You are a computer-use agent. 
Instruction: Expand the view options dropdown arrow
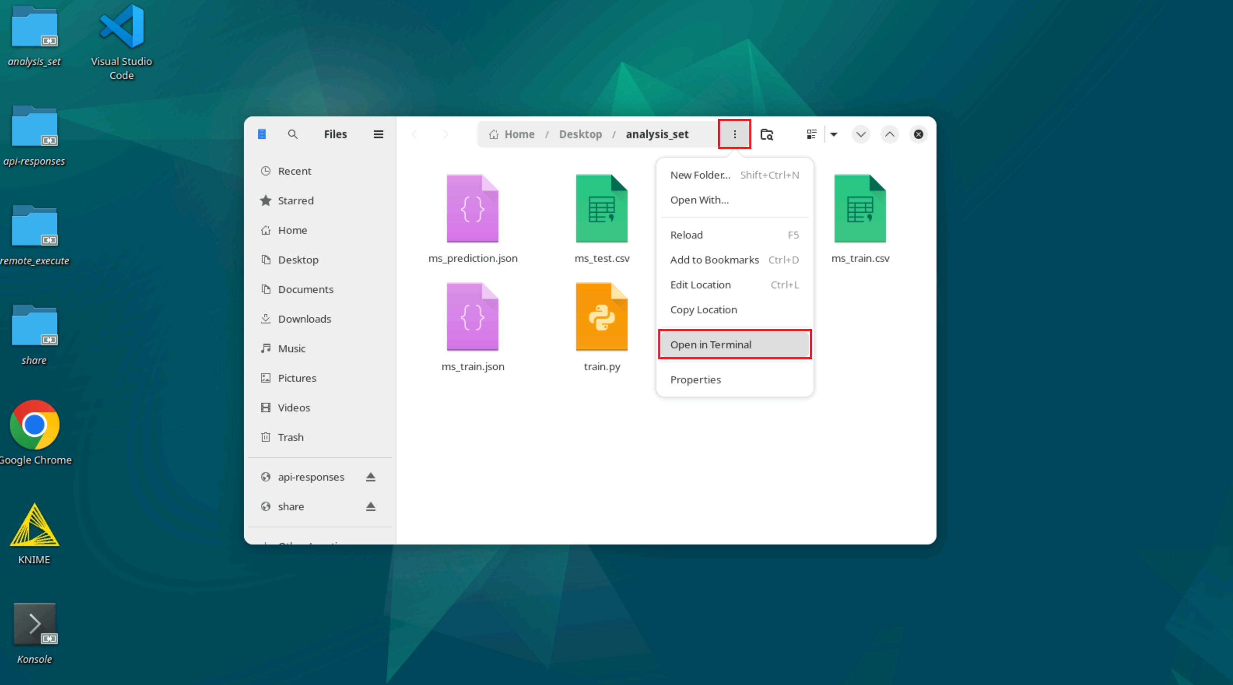click(x=834, y=134)
